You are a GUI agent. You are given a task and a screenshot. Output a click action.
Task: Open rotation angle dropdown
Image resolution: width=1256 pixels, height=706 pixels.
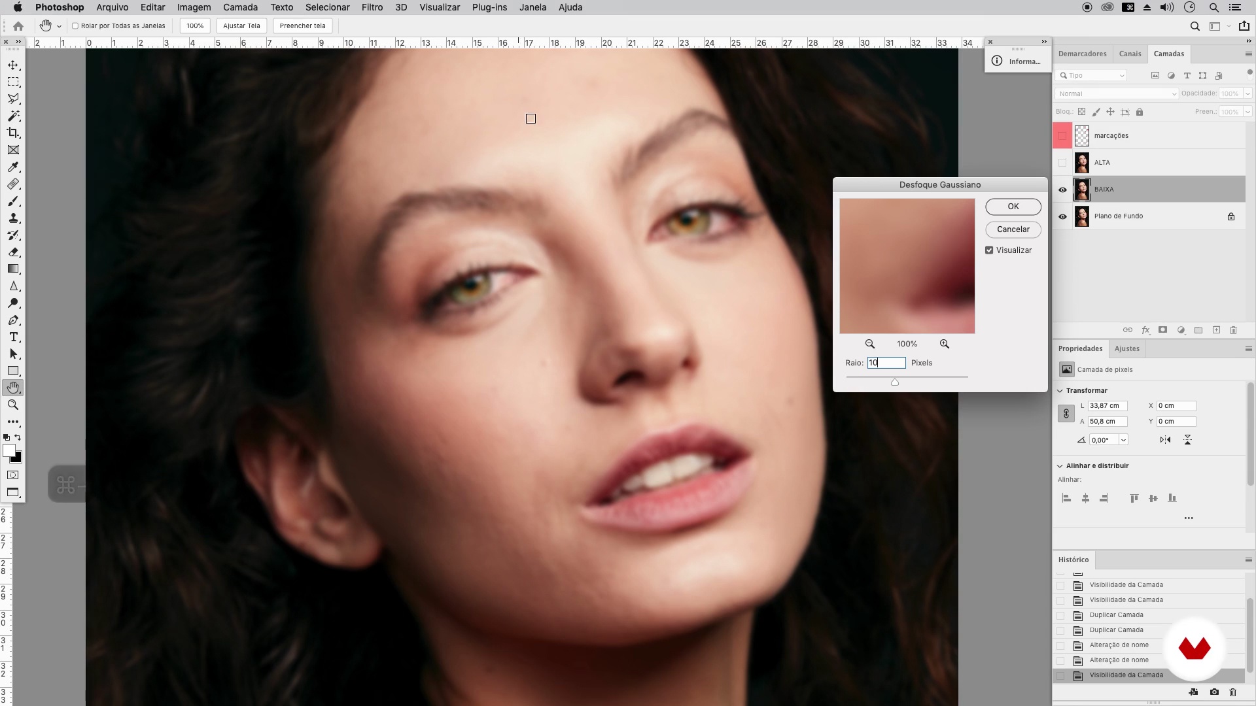click(x=1123, y=440)
